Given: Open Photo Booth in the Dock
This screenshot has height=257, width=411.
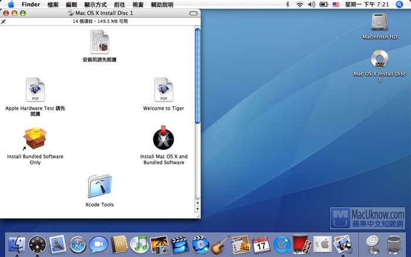Looking at the screenshot, I should coord(302,244).
